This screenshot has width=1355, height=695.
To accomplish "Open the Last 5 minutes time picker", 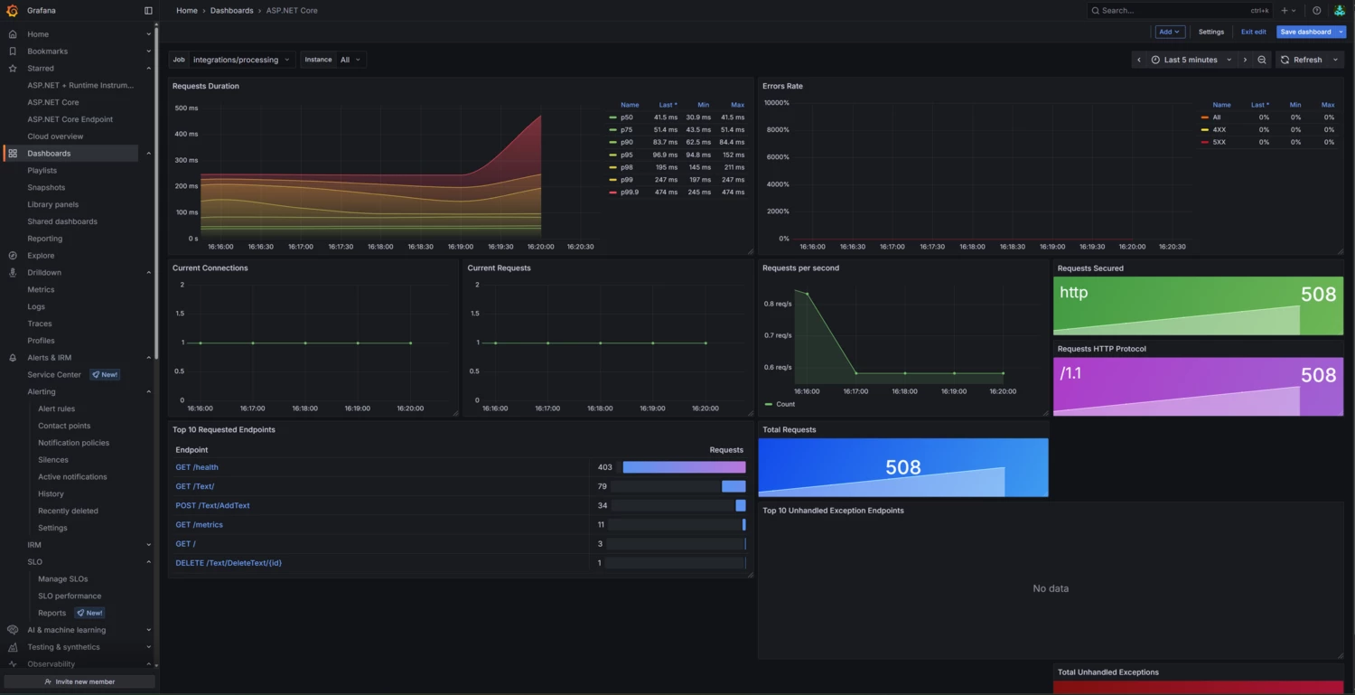I will (x=1192, y=60).
